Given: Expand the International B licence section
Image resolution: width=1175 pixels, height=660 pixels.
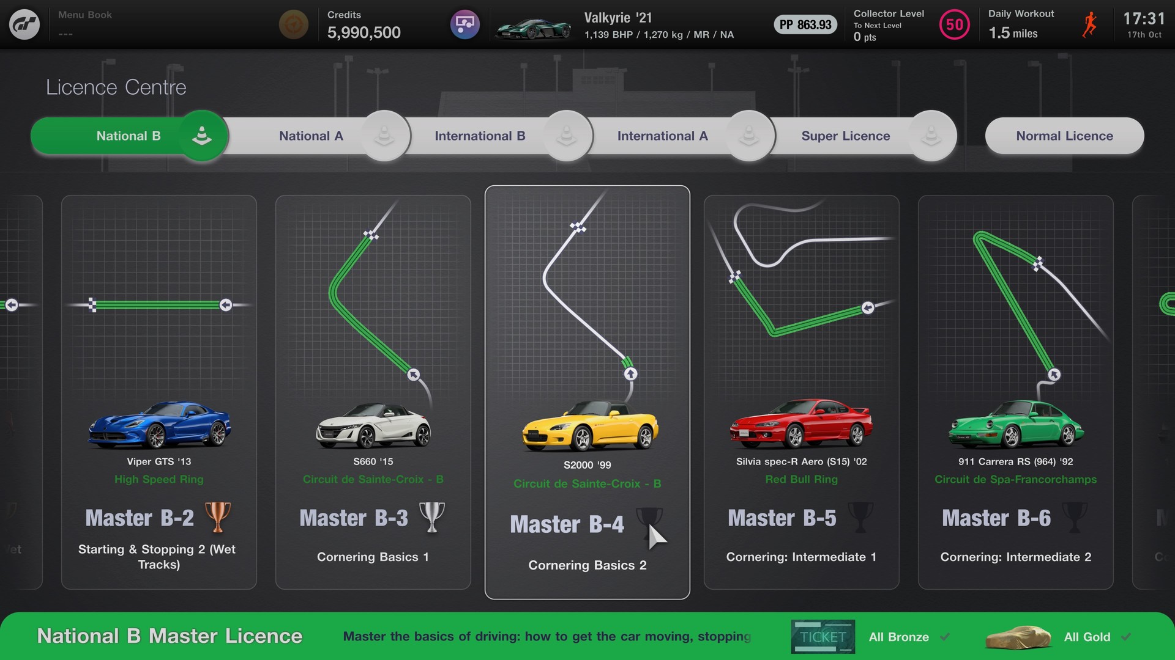Looking at the screenshot, I should pyautogui.click(x=479, y=136).
